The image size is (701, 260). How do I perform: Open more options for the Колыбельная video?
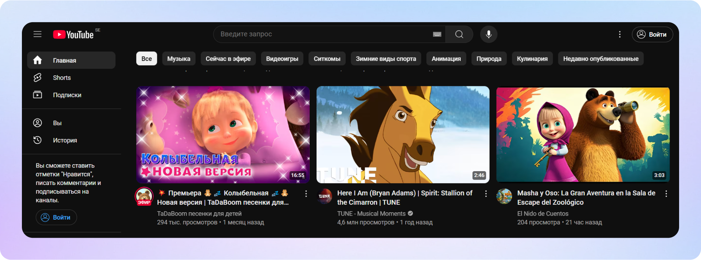tap(306, 194)
